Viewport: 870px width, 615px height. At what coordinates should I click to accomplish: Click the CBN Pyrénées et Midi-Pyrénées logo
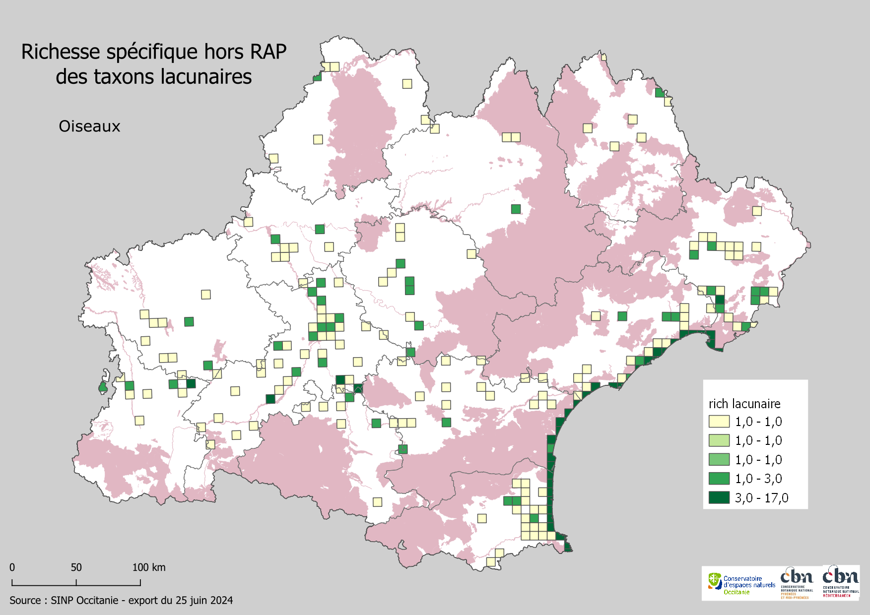click(x=797, y=583)
